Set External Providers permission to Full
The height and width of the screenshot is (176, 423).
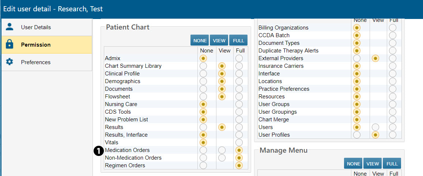(393, 58)
